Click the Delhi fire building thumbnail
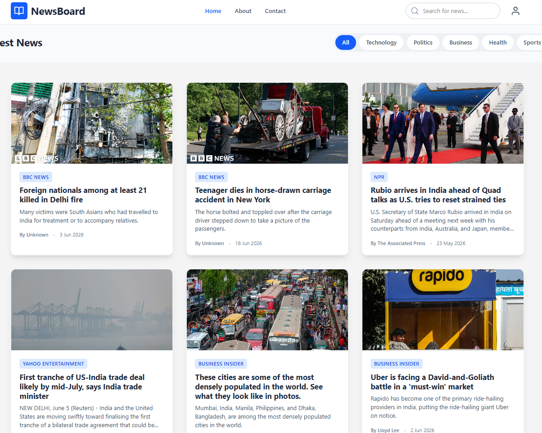 [x=92, y=123]
